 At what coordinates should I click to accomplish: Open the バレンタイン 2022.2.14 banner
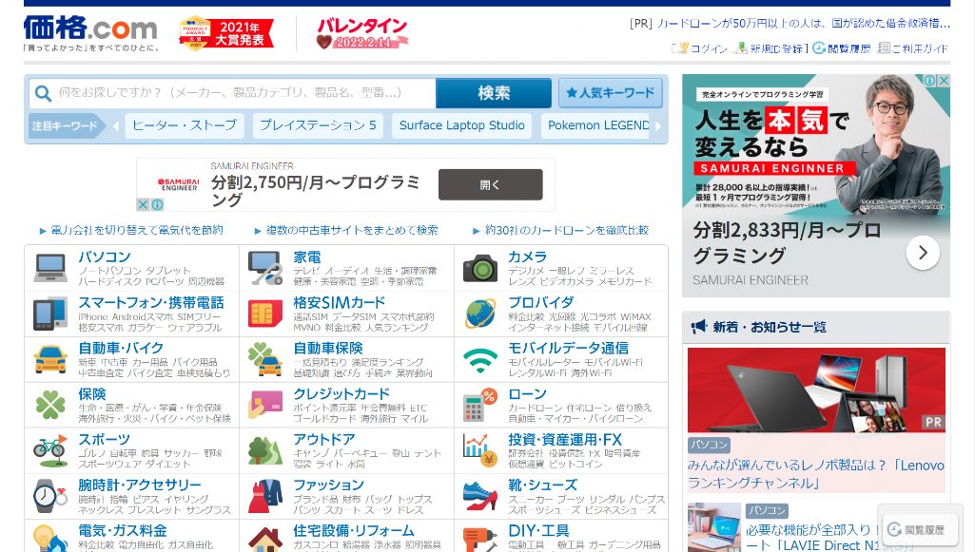(x=362, y=33)
